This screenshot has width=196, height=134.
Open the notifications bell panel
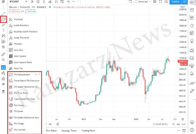192,74
